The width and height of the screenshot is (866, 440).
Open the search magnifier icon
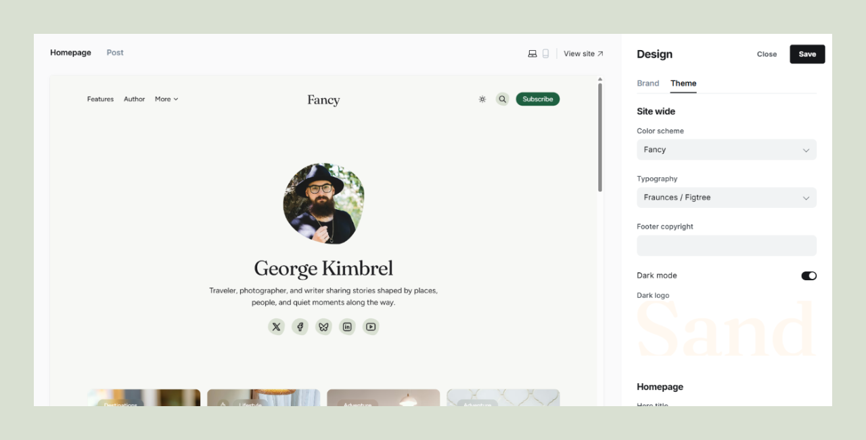[502, 99]
